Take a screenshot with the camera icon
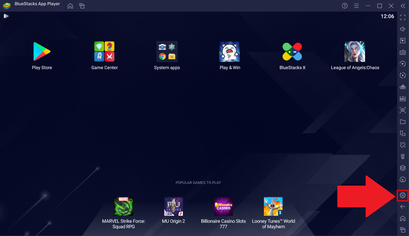409x236 pixels. tap(403, 110)
